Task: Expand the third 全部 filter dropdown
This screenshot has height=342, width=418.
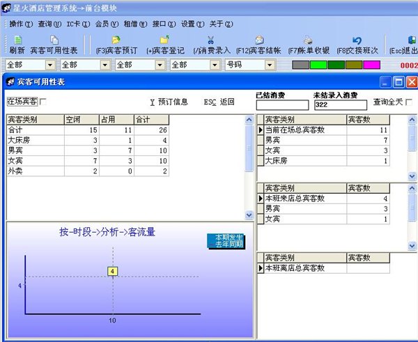Action: (160, 65)
